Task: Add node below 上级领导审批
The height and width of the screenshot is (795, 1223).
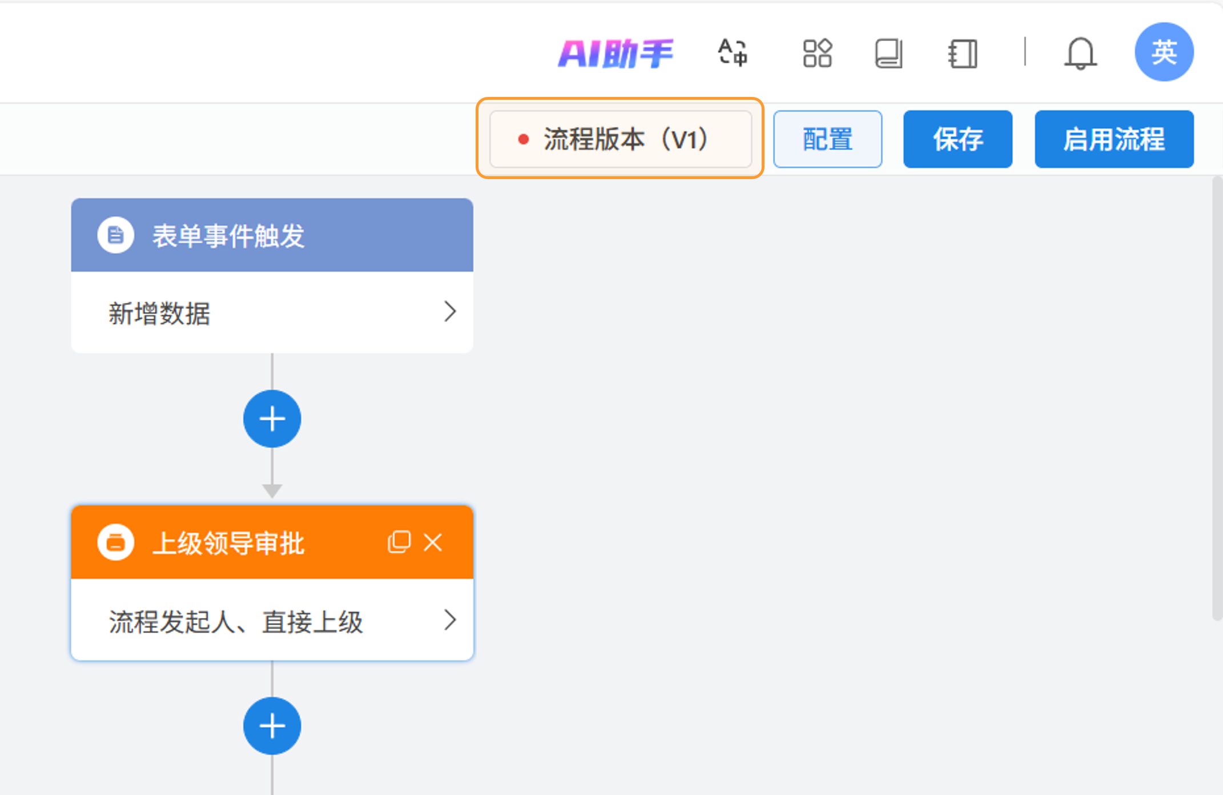Action: (x=272, y=726)
